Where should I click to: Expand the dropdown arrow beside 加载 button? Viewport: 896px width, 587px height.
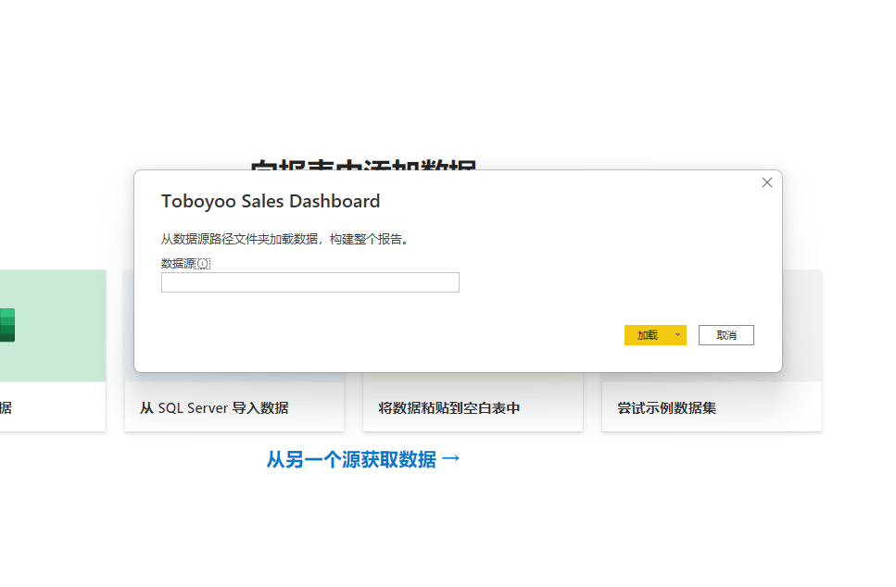pyautogui.click(x=677, y=335)
